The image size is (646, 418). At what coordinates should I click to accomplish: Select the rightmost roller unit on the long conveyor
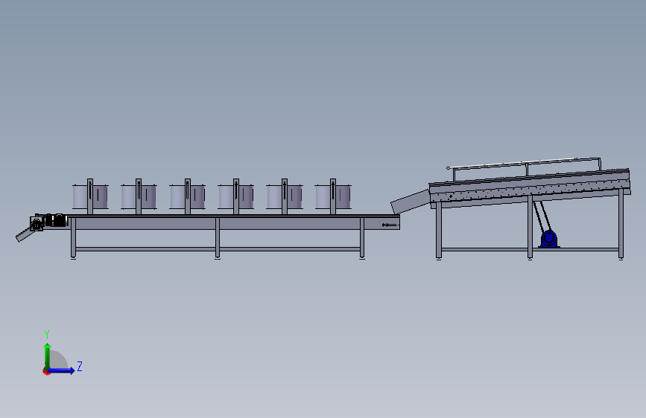(333, 196)
